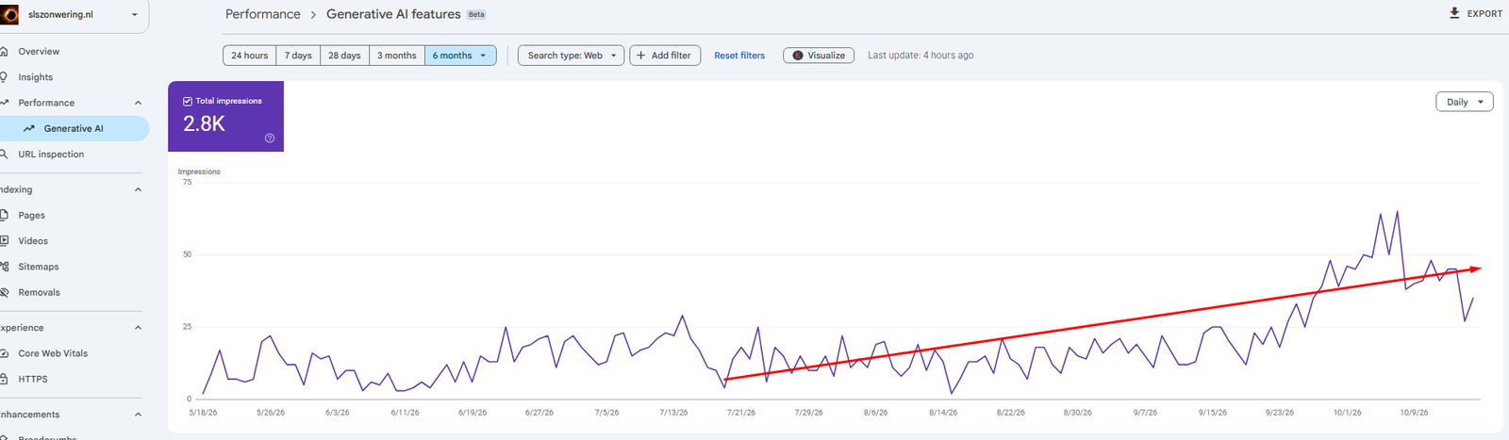Screen dimensions: 1509x440
Task: Click the Removals crossed-eye icon
Action: (4, 292)
